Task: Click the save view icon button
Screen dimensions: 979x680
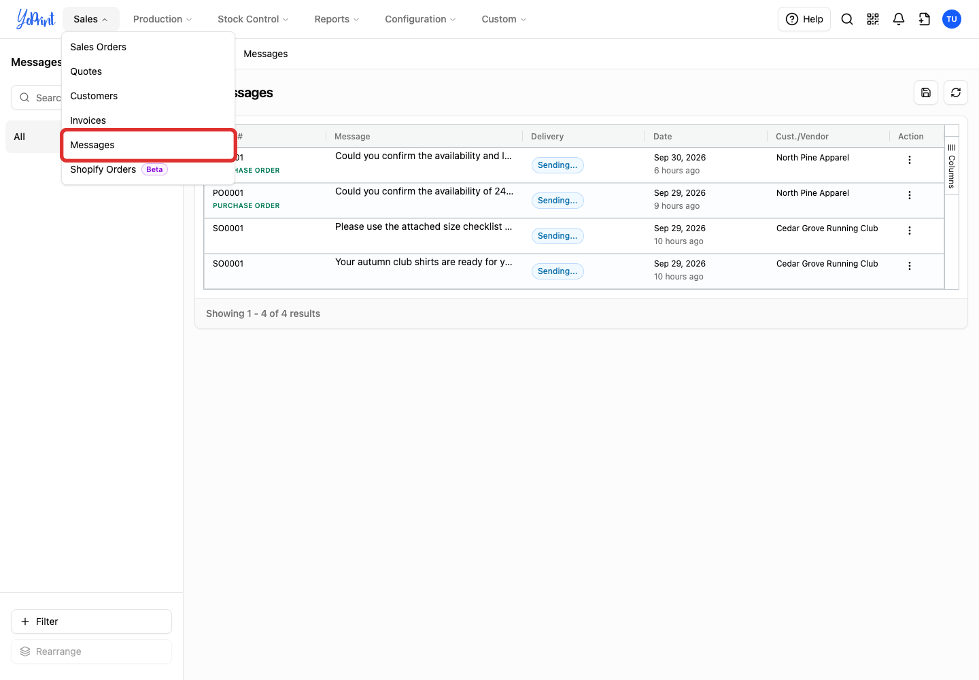Action: [x=926, y=92]
